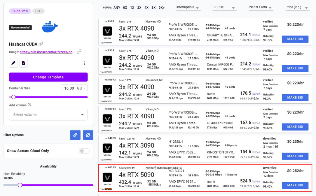Select 8X in #GPUs filter
The height and width of the screenshot is (196, 316).
[x=153, y=8]
